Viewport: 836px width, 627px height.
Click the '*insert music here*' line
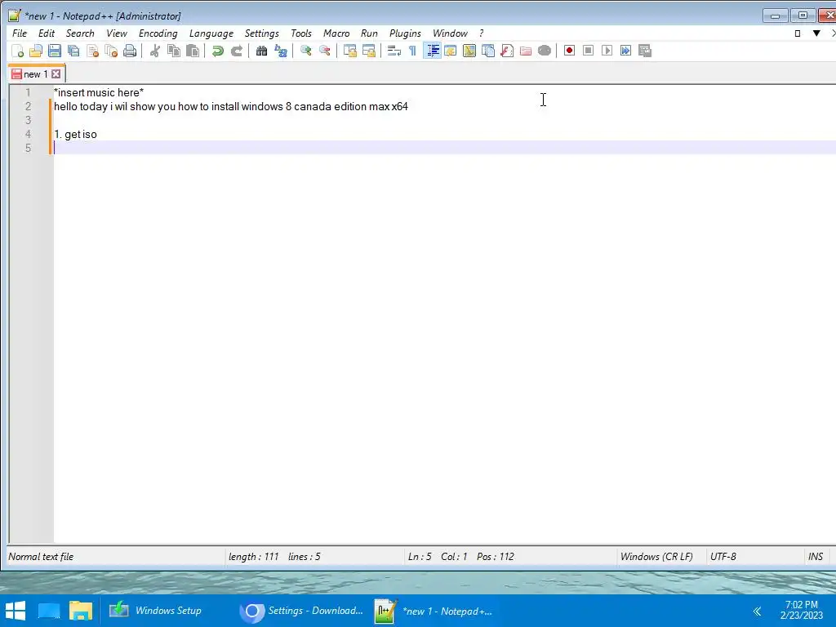pos(99,93)
